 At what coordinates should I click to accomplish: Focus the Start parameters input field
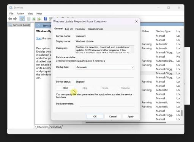107,104
